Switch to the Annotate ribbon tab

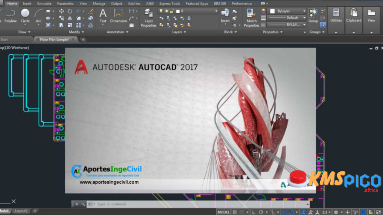44,4
